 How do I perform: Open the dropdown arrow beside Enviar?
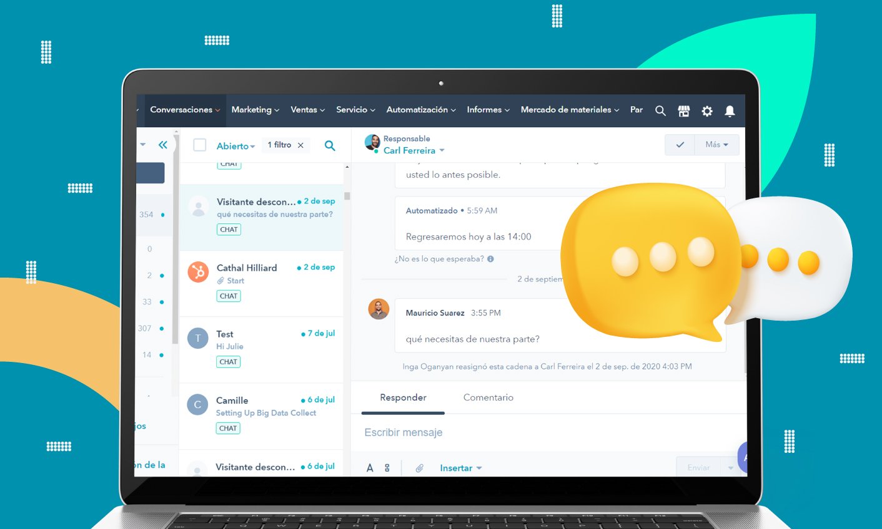click(730, 468)
